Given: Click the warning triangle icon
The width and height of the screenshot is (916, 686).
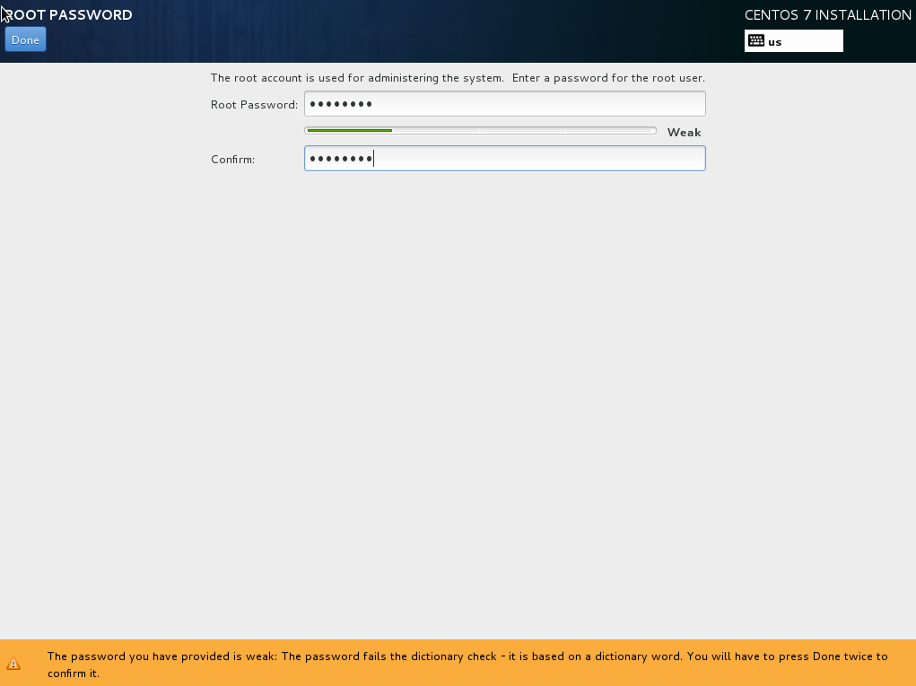Looking at the screenshot, I should point(15,664).
